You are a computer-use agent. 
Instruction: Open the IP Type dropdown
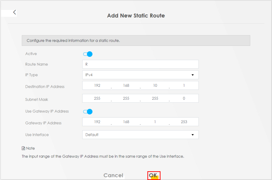140,75
